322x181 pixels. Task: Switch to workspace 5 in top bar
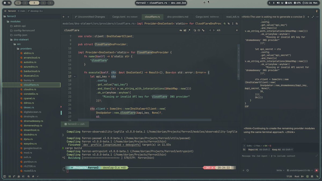coord(50,3)
